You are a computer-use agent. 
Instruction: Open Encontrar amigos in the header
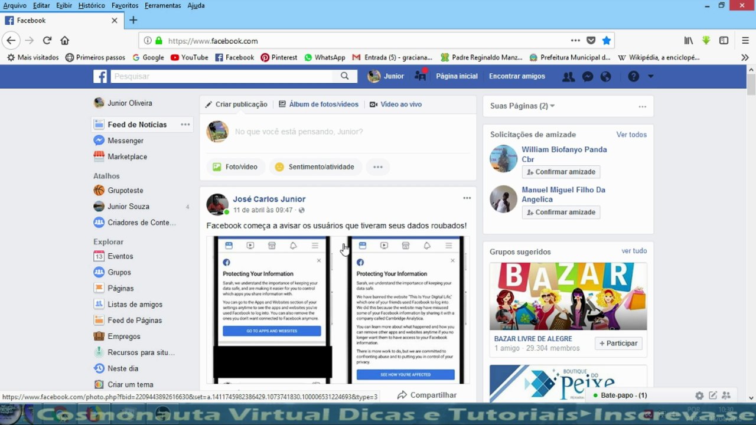tap(517, 76)
